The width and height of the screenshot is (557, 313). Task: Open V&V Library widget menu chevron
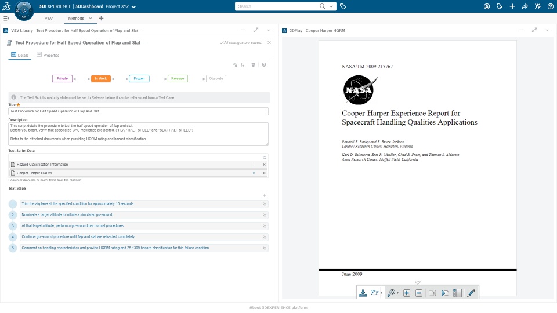tap(269, 30)
